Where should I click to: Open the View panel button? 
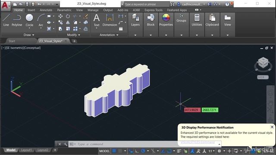(227, 20)
